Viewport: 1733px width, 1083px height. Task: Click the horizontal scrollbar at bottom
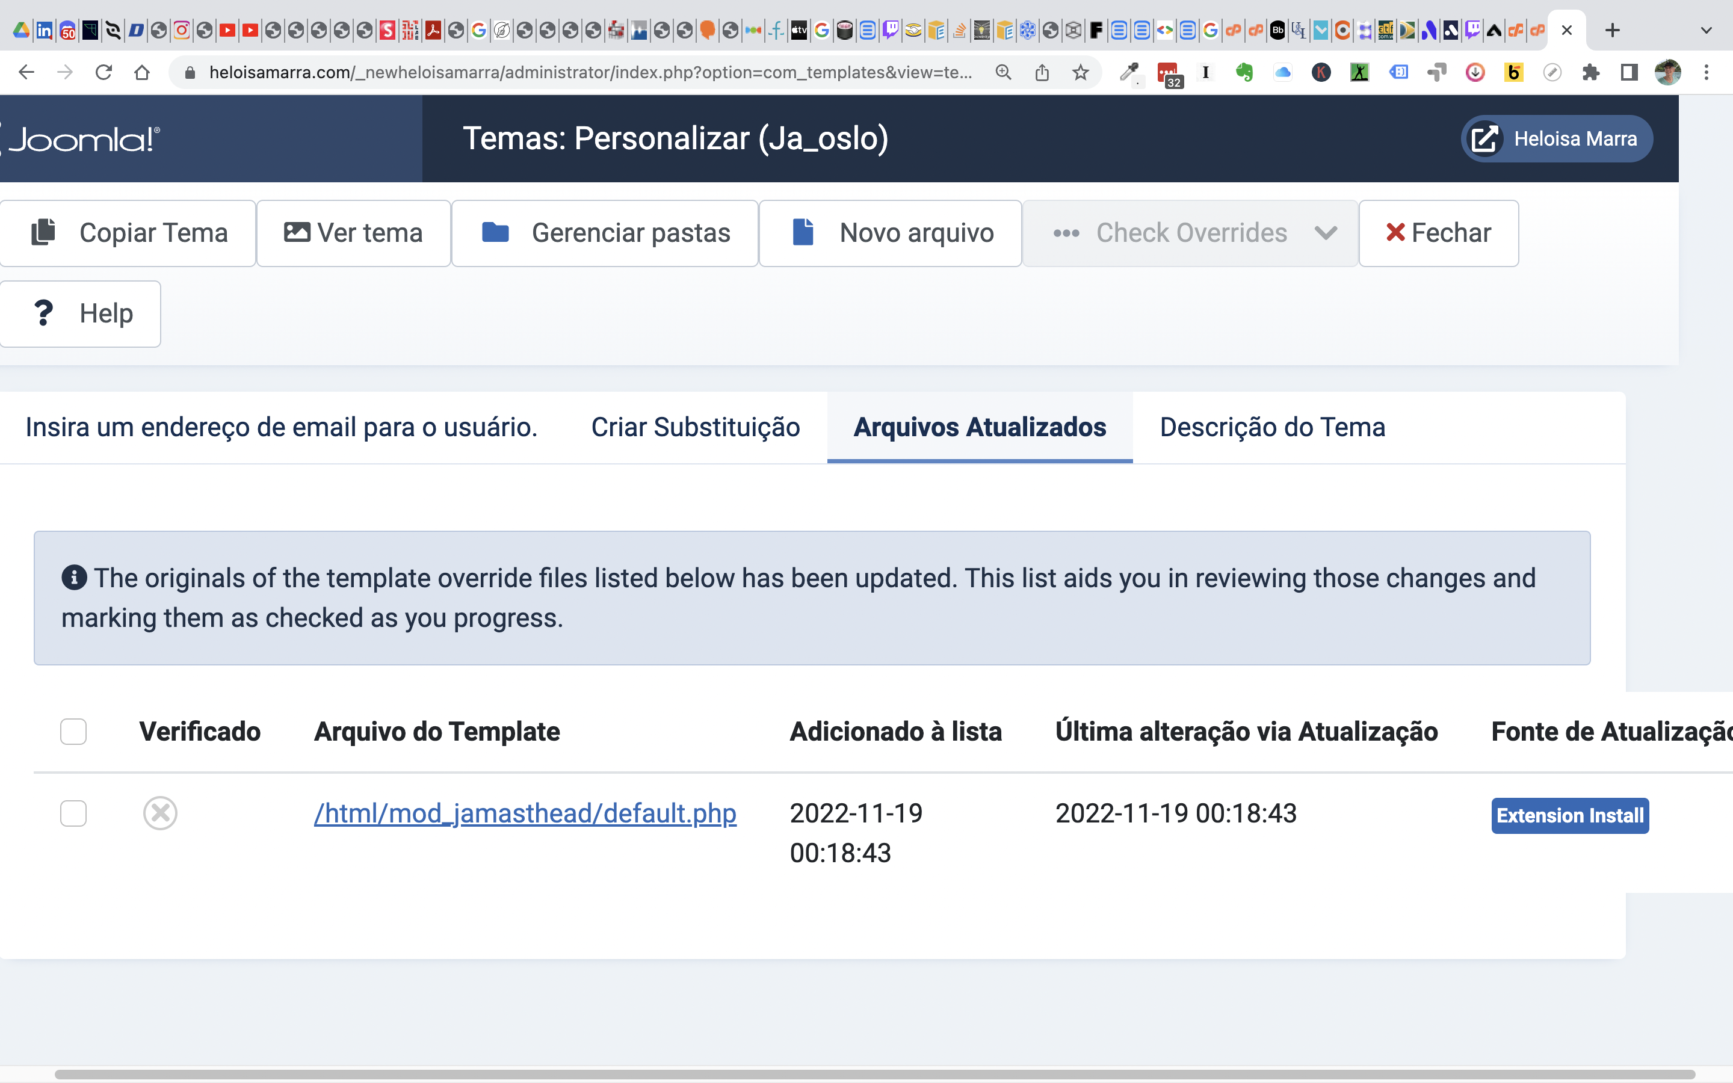tap(874, 1074)
